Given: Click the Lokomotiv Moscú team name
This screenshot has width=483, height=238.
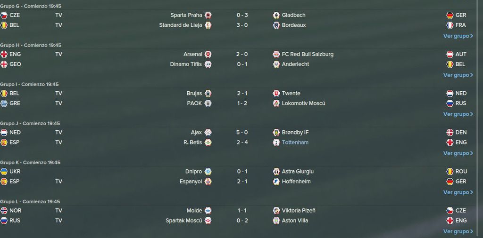Looking at the screenshot, I should (303, 103).
